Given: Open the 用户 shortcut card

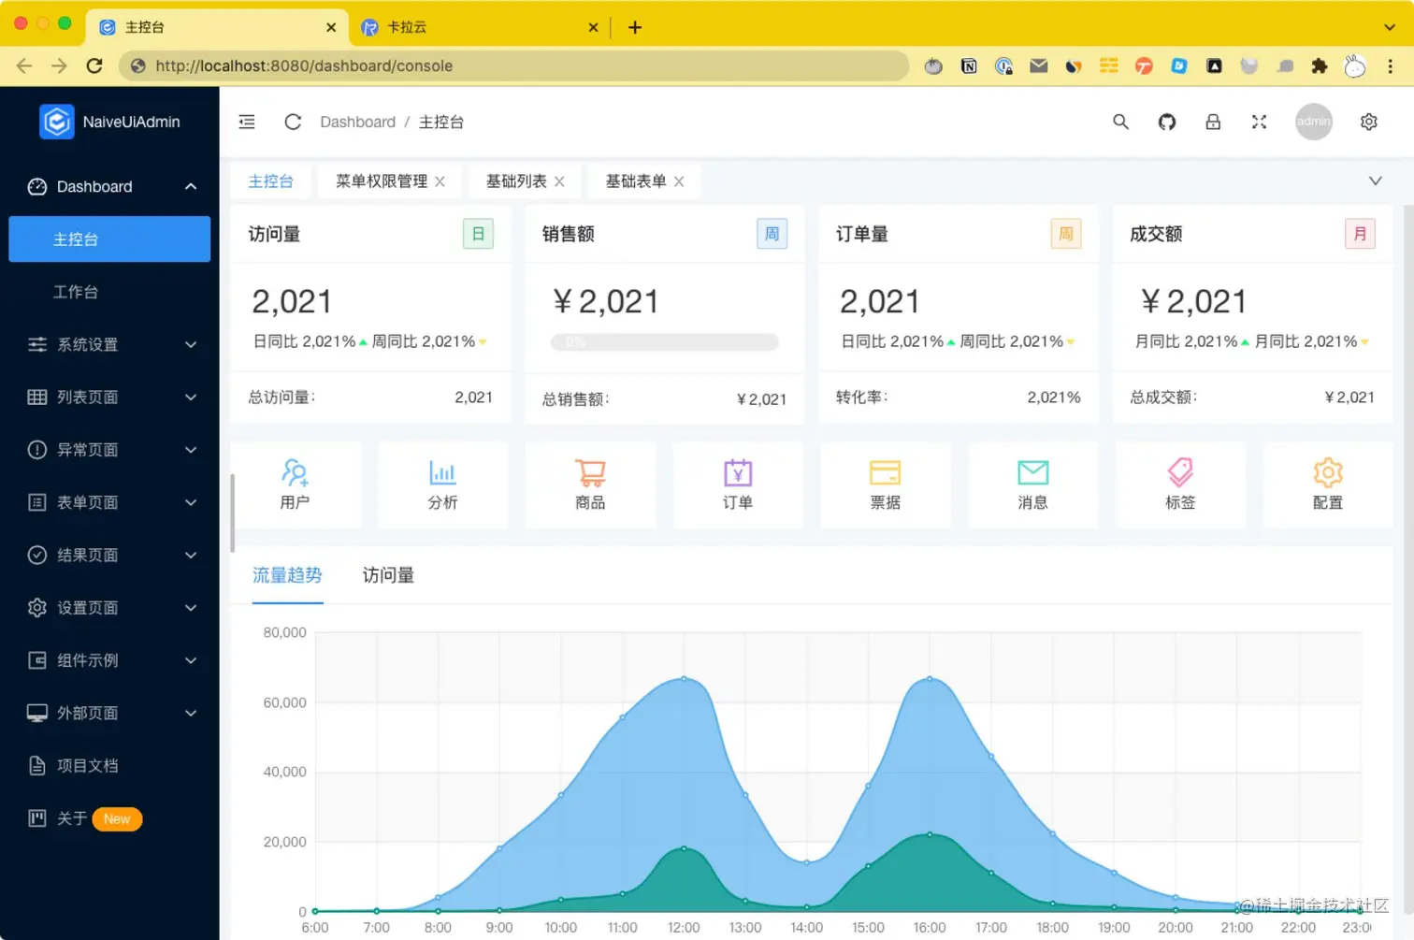Looking at the screenshot, I should 296,484.
